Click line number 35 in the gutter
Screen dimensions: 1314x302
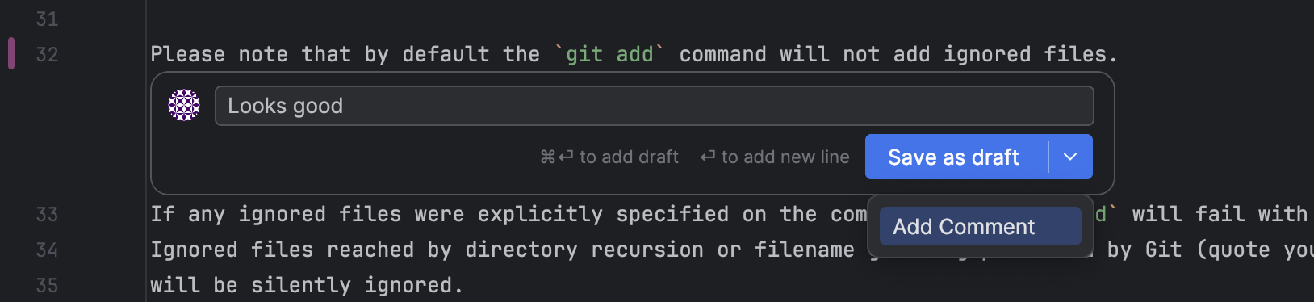[x=47, y=285]
